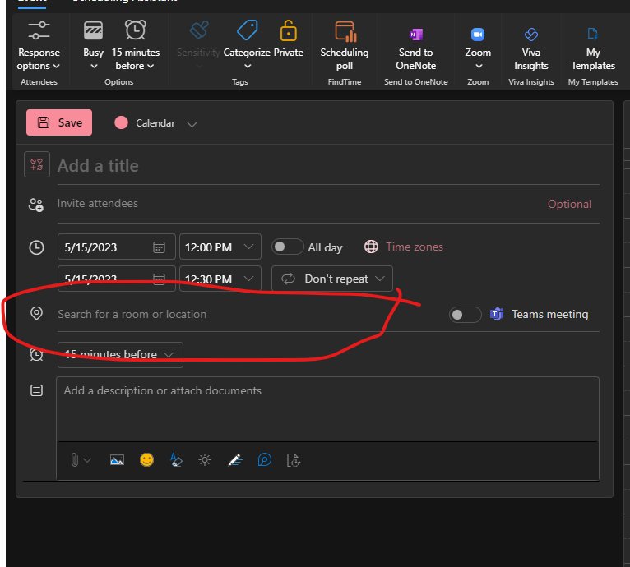630x567 pixels.
Task: Click Send to OneNote icon
Action: point(416,35)
